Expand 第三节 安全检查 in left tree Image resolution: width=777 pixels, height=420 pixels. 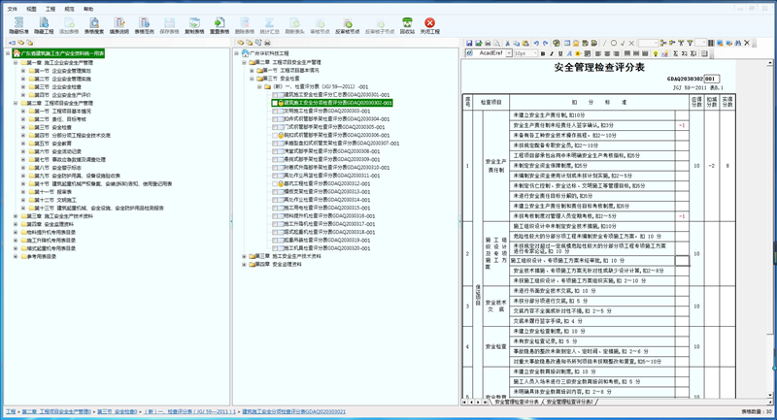click(23, 127)
